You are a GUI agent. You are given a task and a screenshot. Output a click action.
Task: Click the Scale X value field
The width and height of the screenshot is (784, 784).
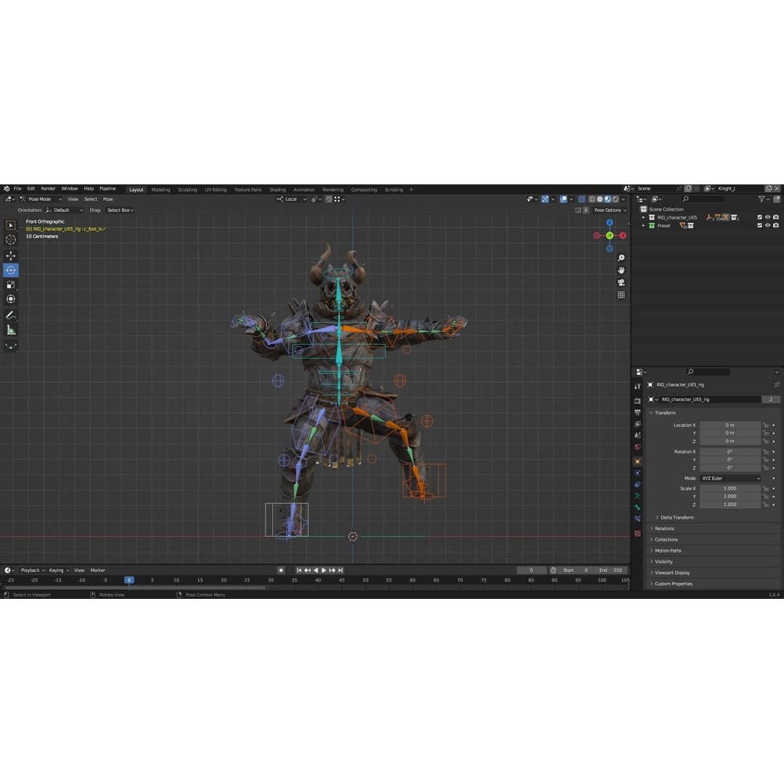tap(730, 489)
